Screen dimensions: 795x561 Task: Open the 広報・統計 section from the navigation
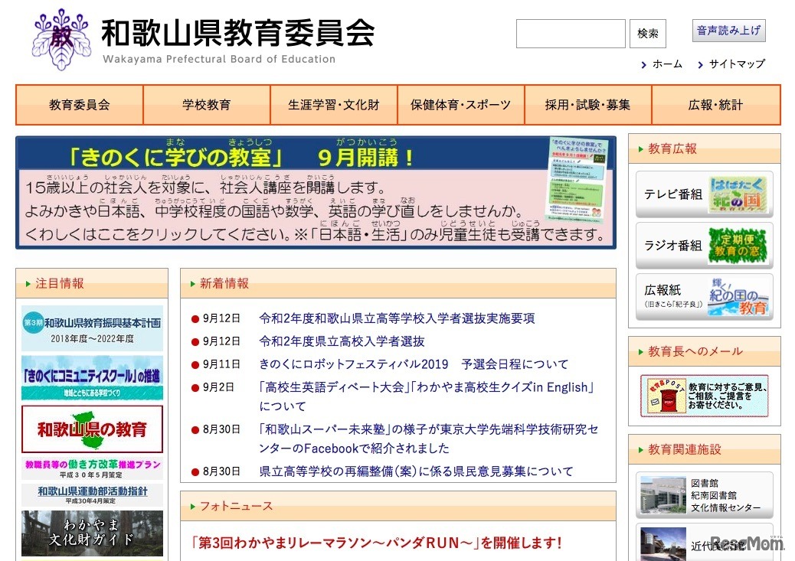pyautogui.click(x=714, y=104)
